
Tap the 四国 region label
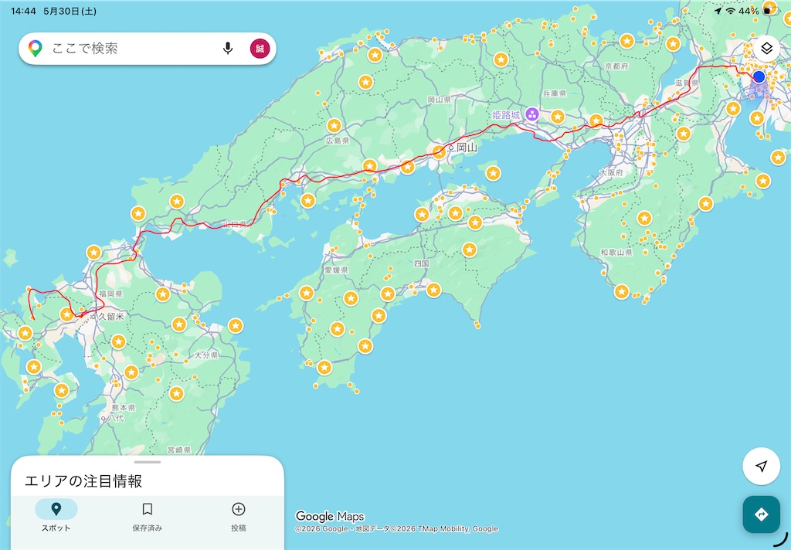coord(421,263)
